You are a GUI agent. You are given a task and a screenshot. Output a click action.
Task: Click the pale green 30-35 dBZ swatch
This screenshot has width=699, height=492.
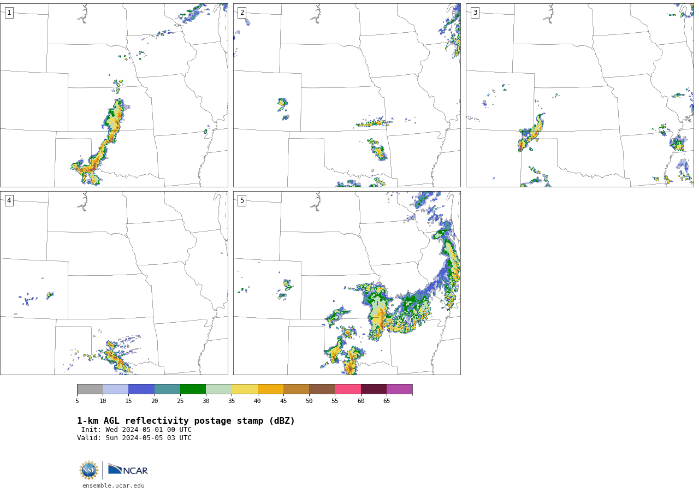218,389
